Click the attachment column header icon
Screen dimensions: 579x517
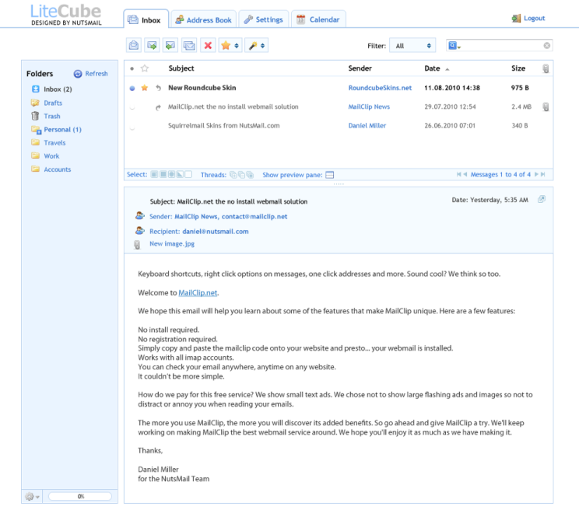click(546, 68)
